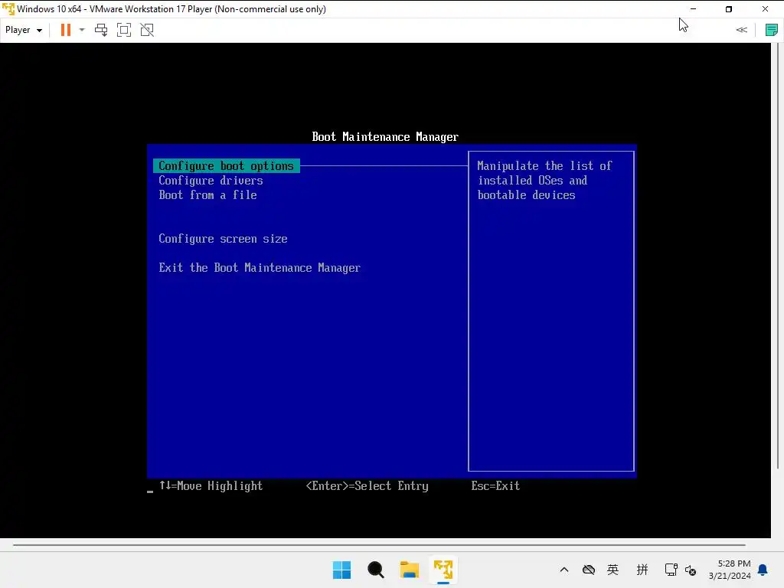Maximize the VMware Player window
This screenshot has width=784, height=588.
coord(729,9)
